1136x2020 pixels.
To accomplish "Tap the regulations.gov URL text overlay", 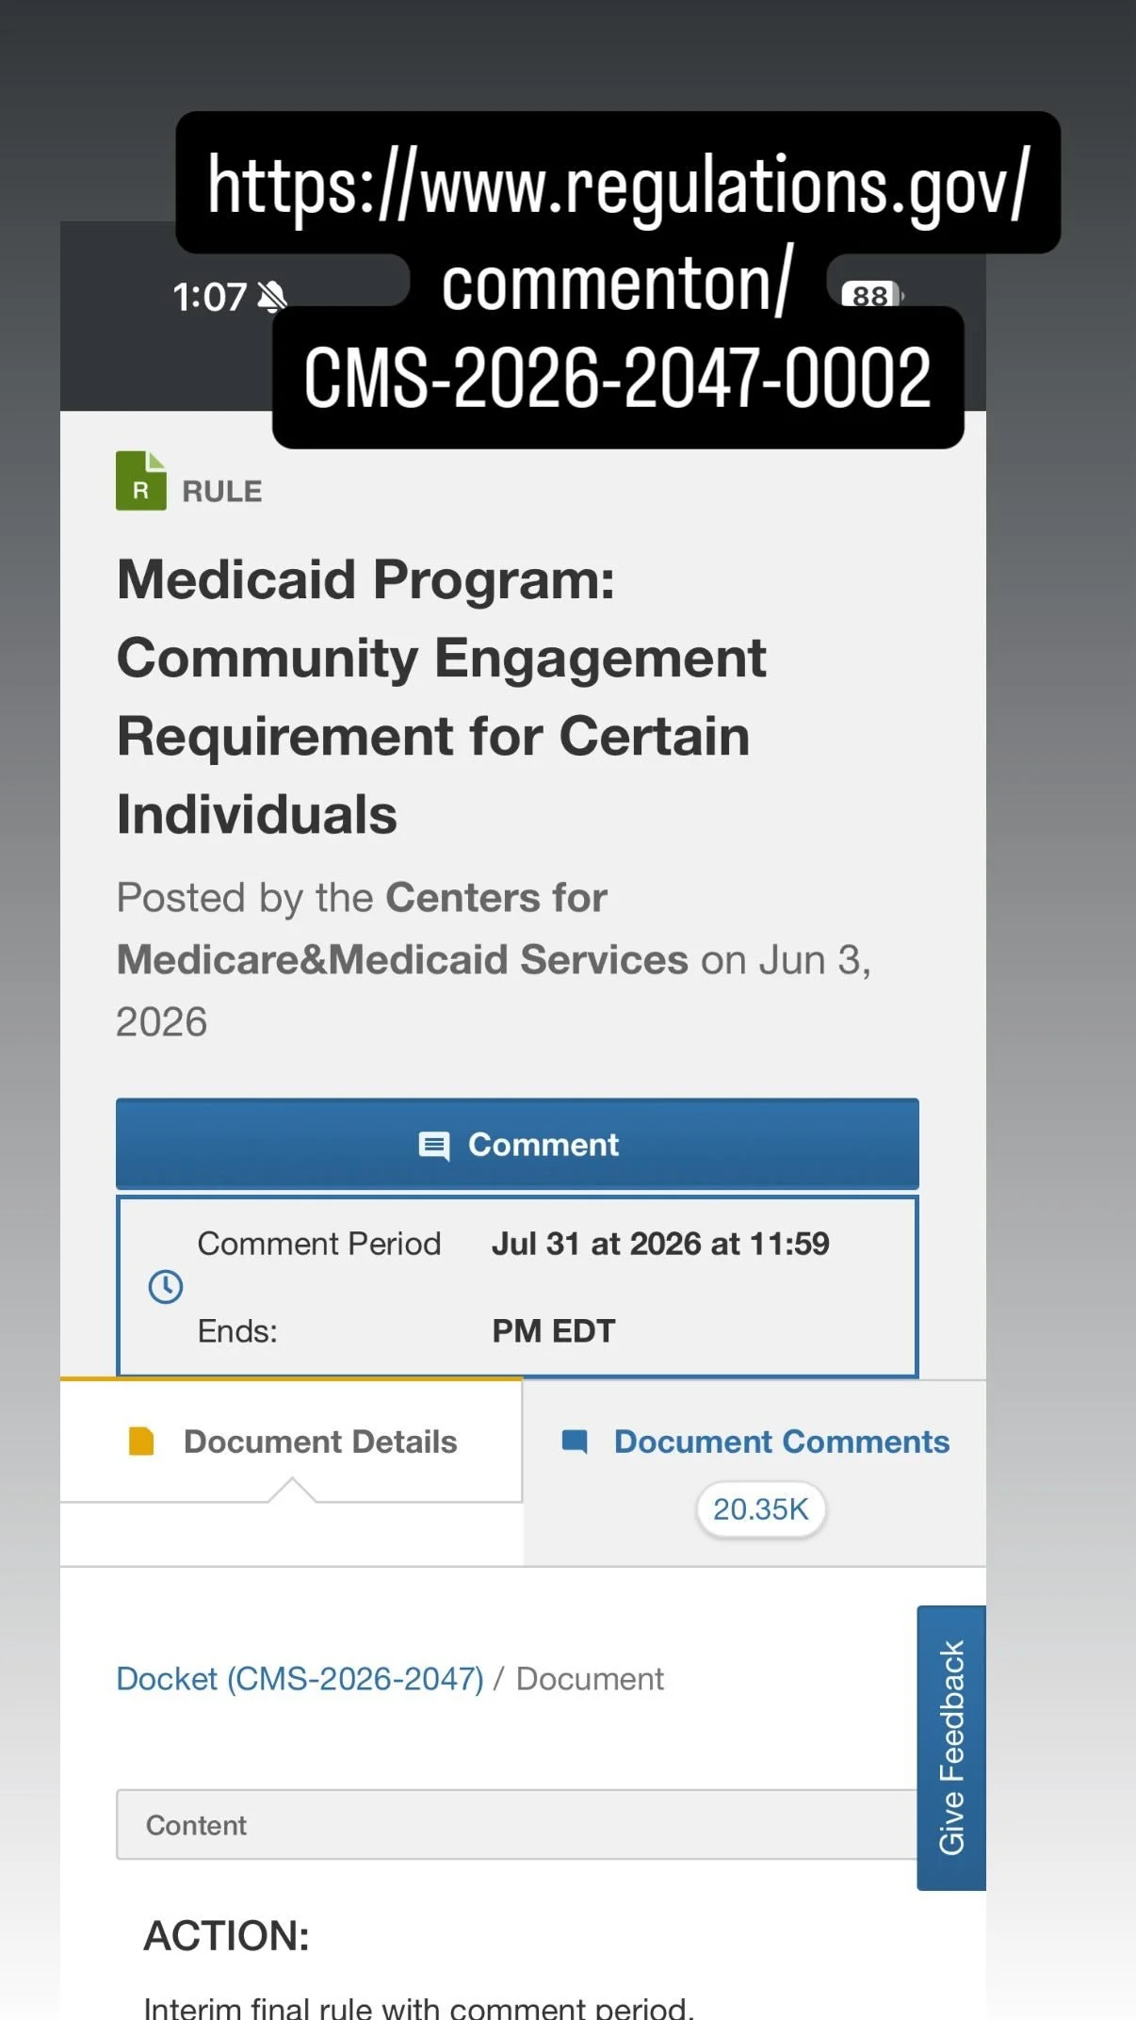I will 618,280.
